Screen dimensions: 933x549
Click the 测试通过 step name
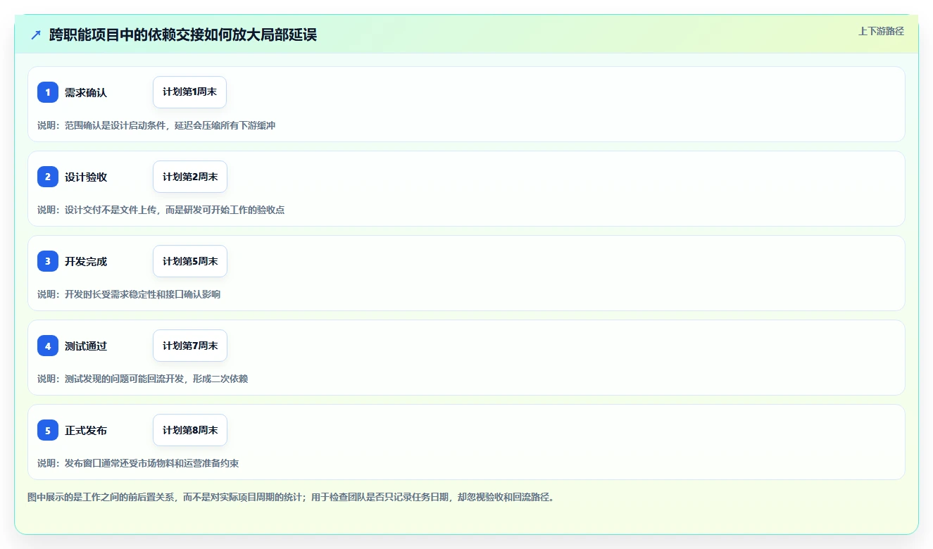tap(86, 346)
